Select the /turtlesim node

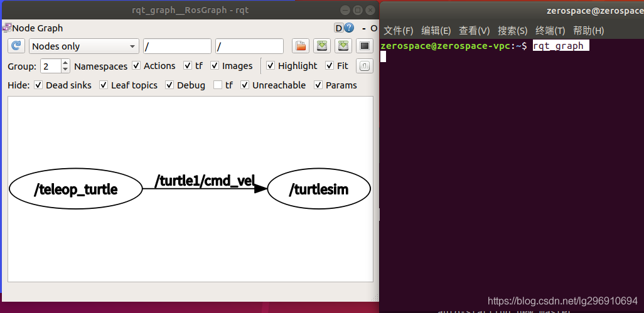point(319,189)
